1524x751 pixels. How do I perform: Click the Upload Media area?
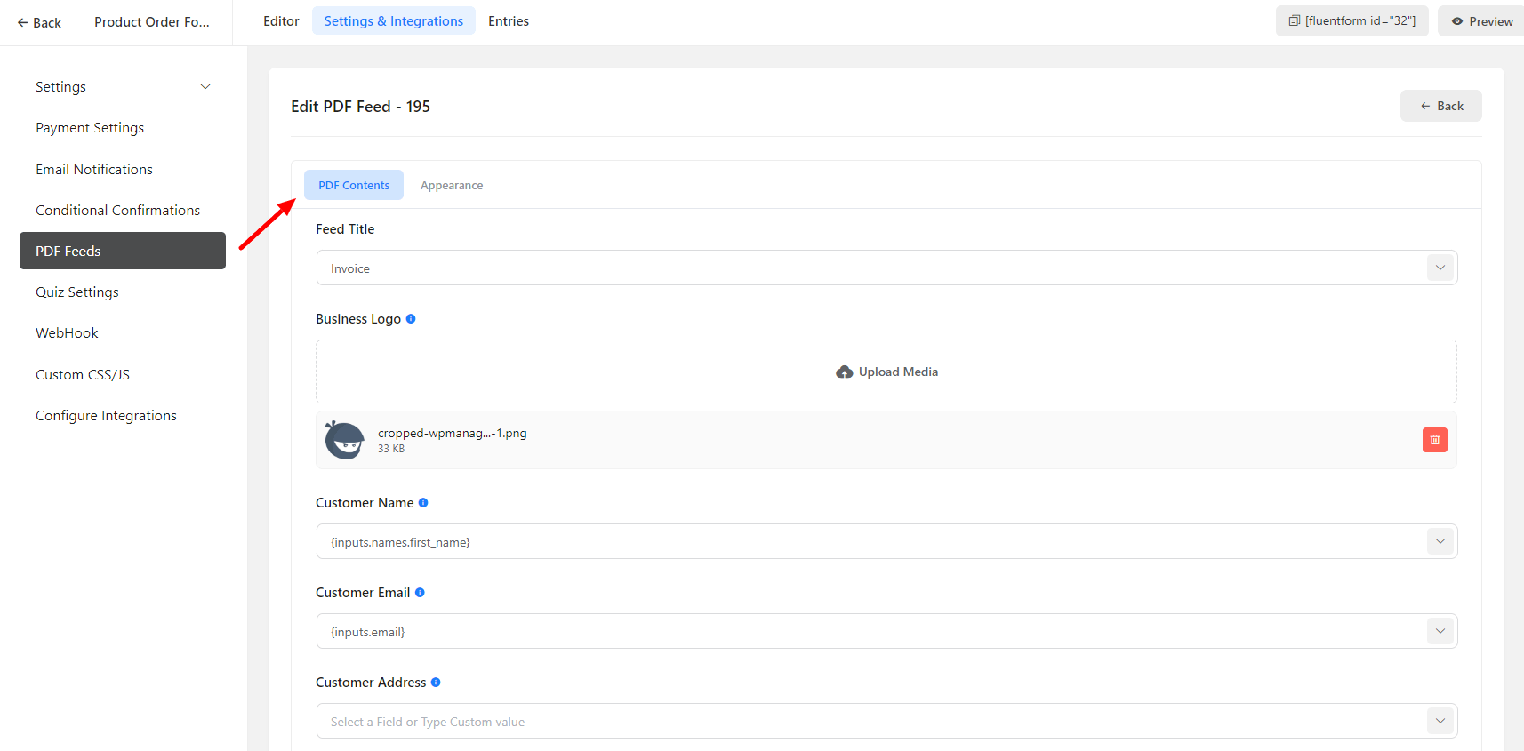pyautogui.click(x=886, y=372)
